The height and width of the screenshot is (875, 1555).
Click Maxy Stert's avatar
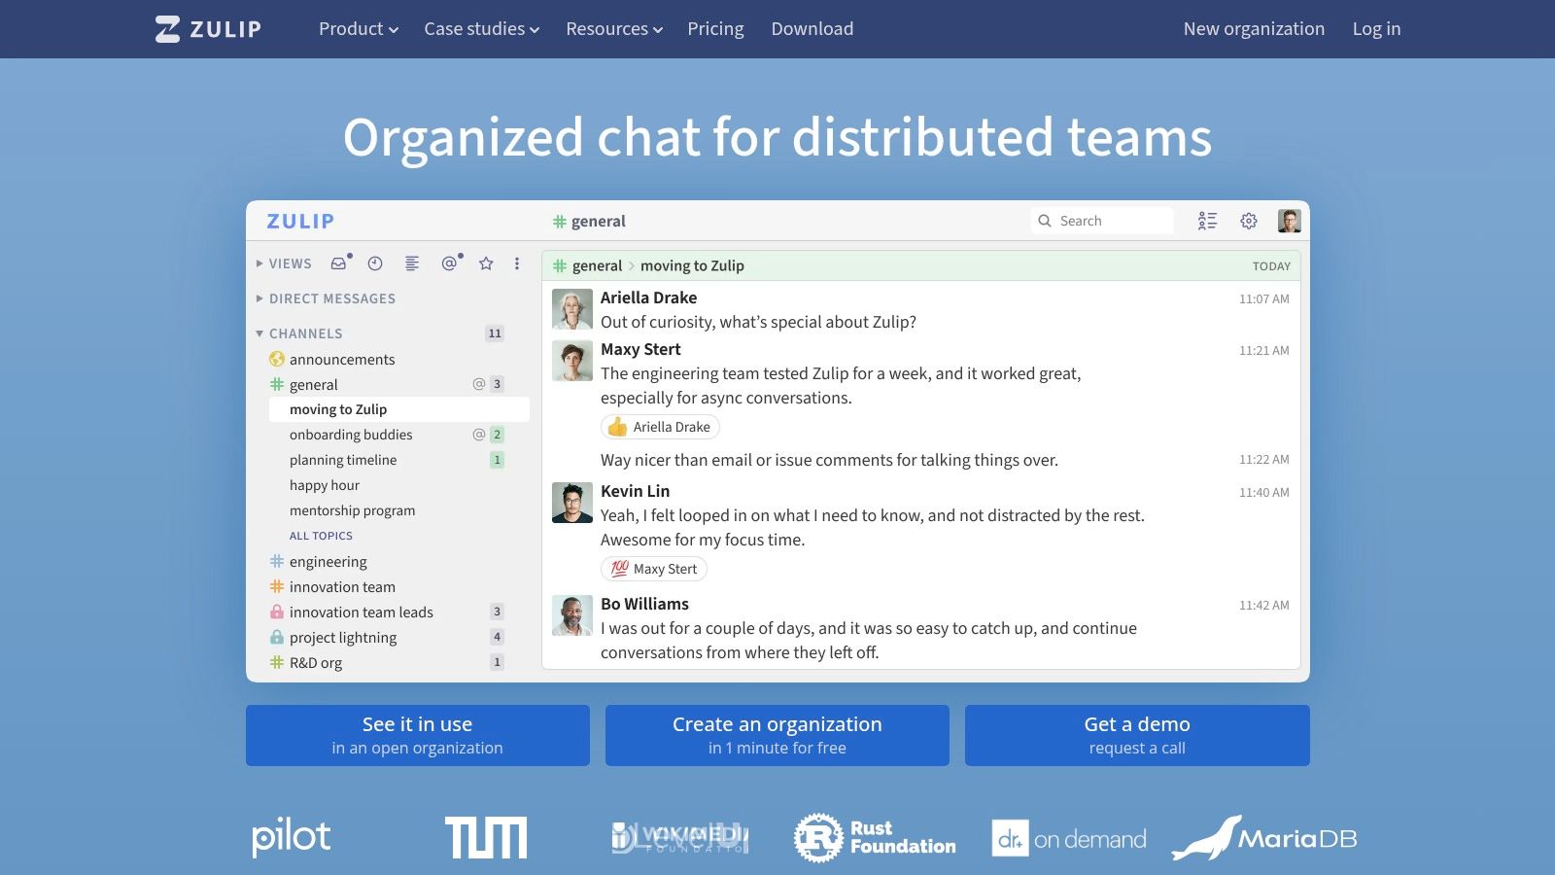coord(572,361)
